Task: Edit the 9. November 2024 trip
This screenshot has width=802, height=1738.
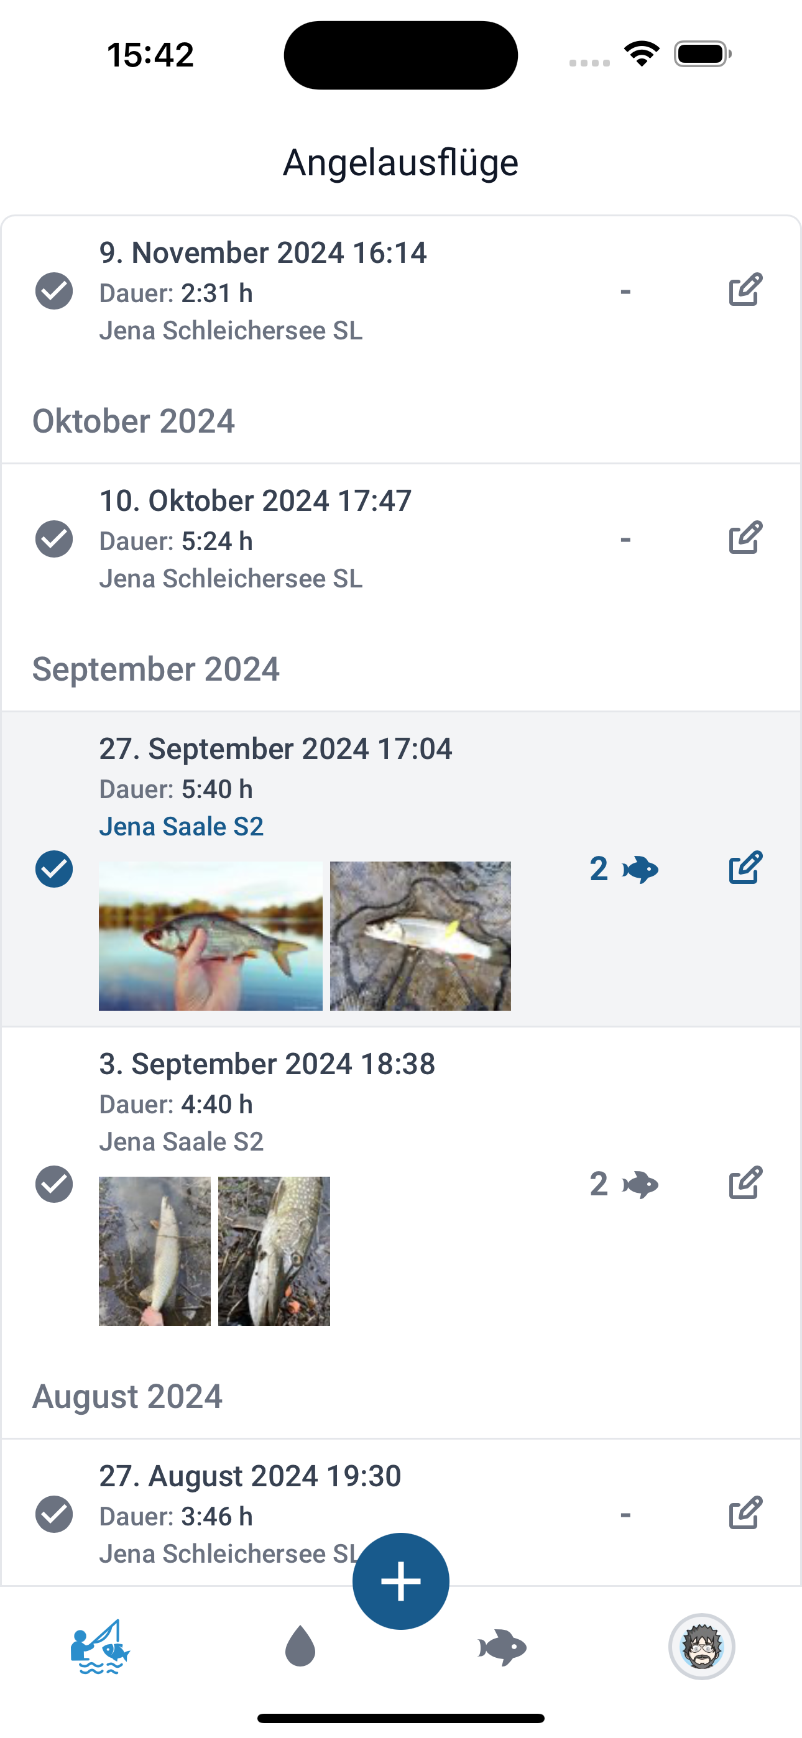Action: pyautogui.click(x=745, y=290)
